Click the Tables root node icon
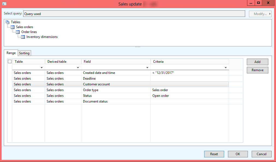Viewport: 276px width, 162px height. pos(7,22)
